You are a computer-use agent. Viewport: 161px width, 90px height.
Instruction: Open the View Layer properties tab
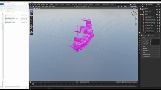coord(139,42)
